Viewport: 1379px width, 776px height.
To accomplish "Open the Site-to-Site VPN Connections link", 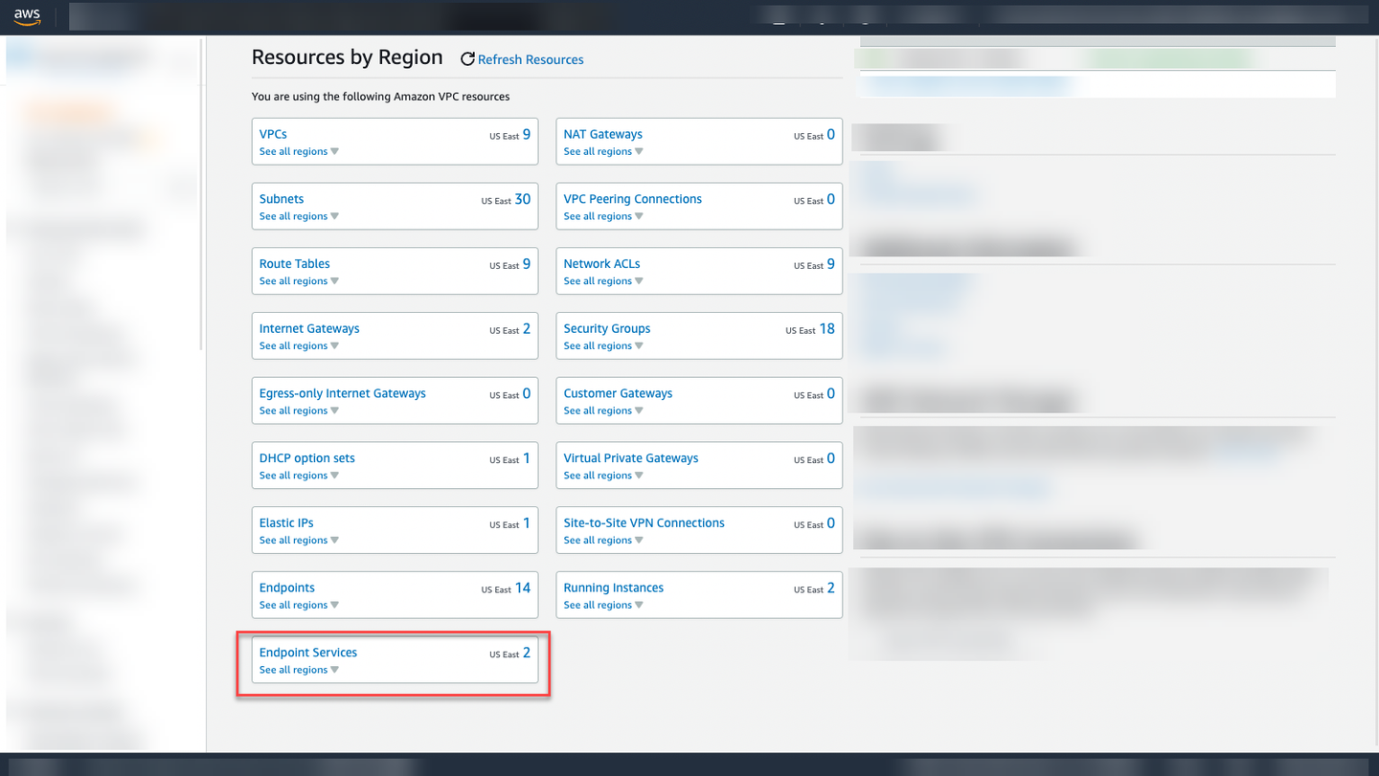I will pyautogui.click(x=644, y=523).
